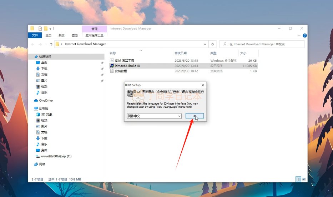This screenshot has height=197, width=333.
Task: Expand the ribbon using the chevron
Action: point(299,35)
